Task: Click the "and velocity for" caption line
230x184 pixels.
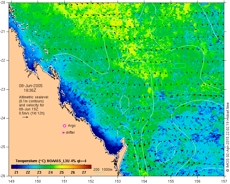Action: tap(32, 105)
